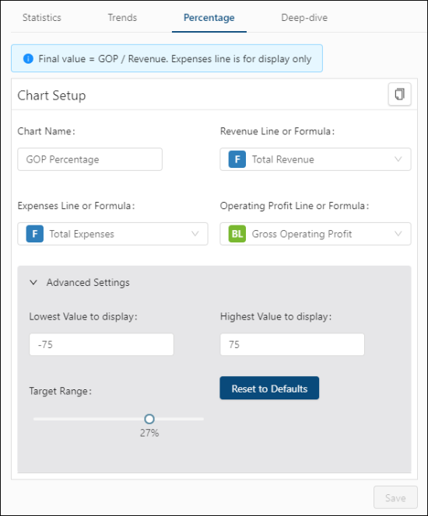Switch to the Statistics tab
428x516 pixels.
click(42, 17)
